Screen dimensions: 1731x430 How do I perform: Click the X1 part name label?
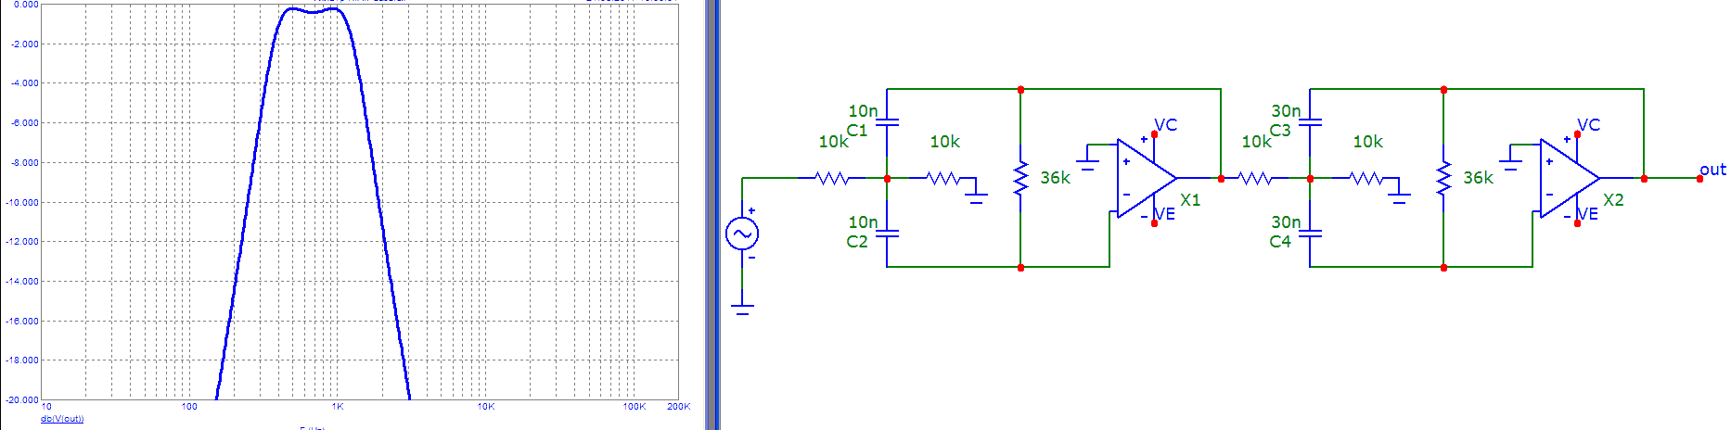point(1190,199)
